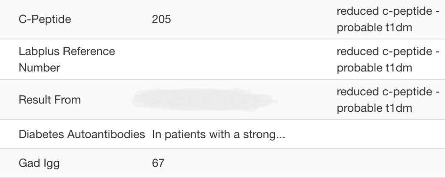Select the Diabetes Autoantibodies label
The width and height of the screenshot is (445, 178).
[82, 134]
